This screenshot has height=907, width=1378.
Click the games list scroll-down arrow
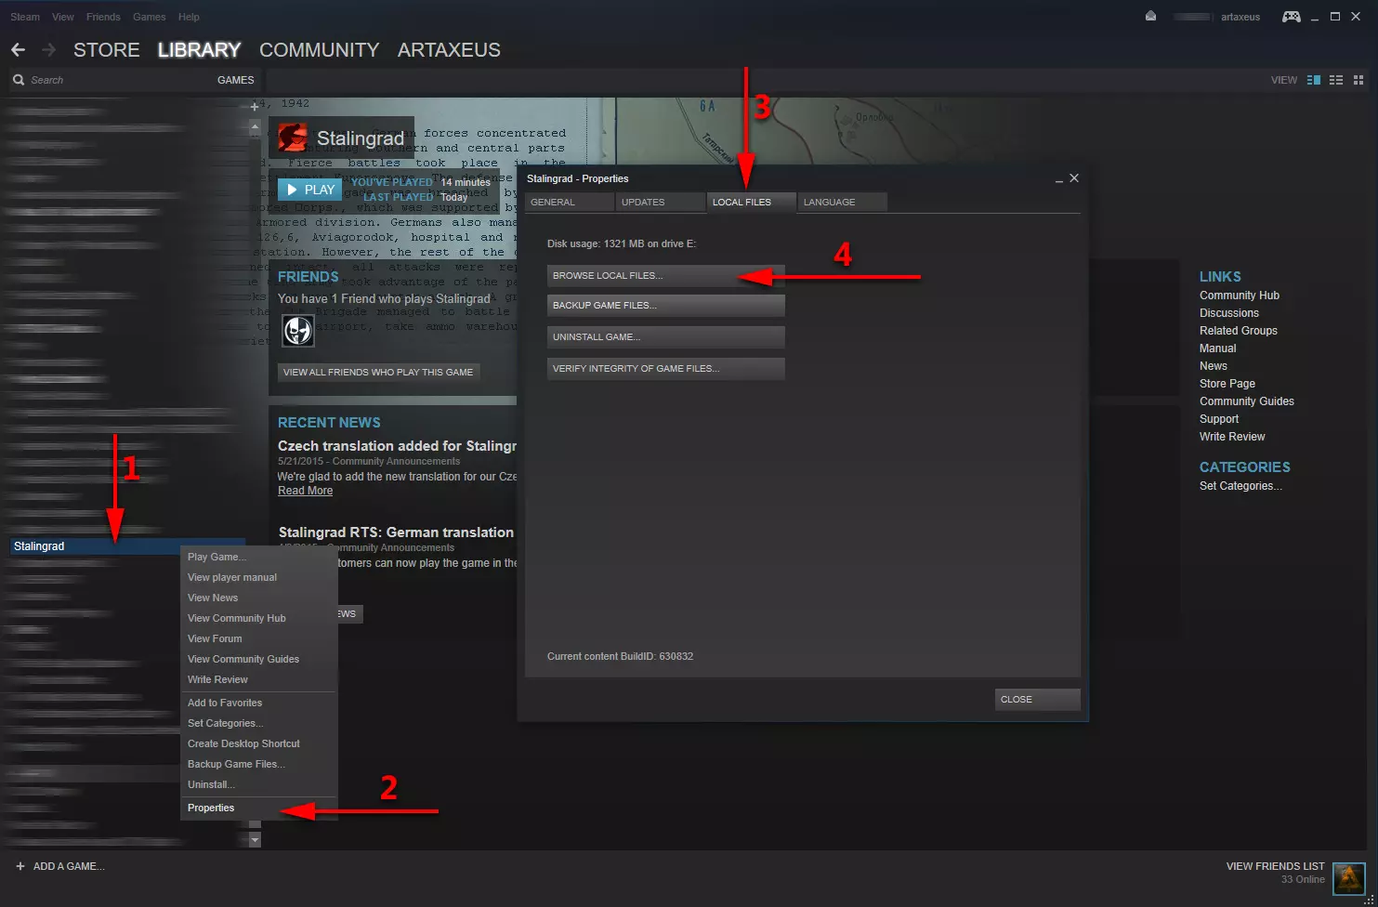[x=255, y=840]
